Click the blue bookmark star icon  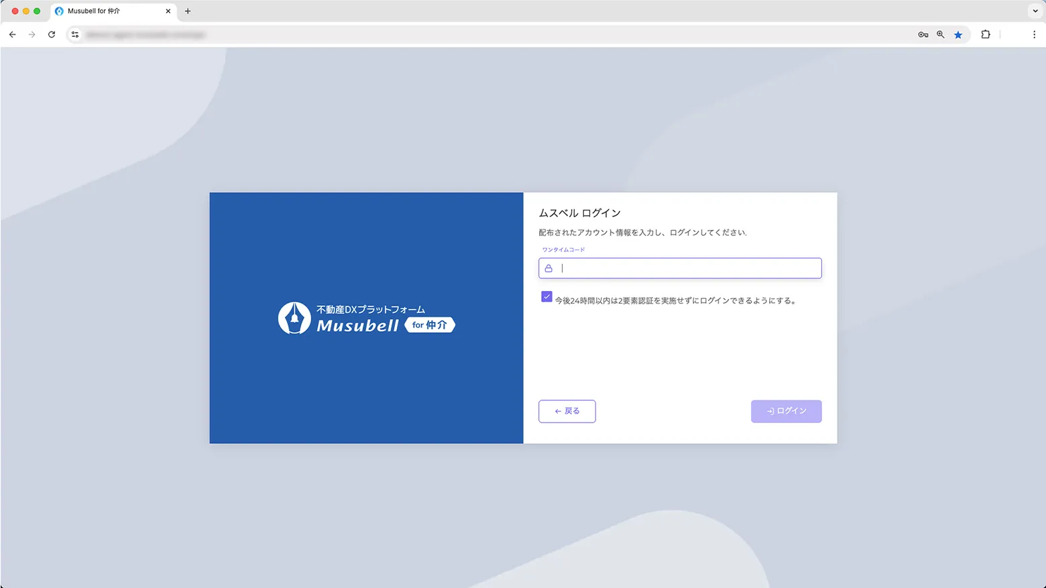[958, 34]
